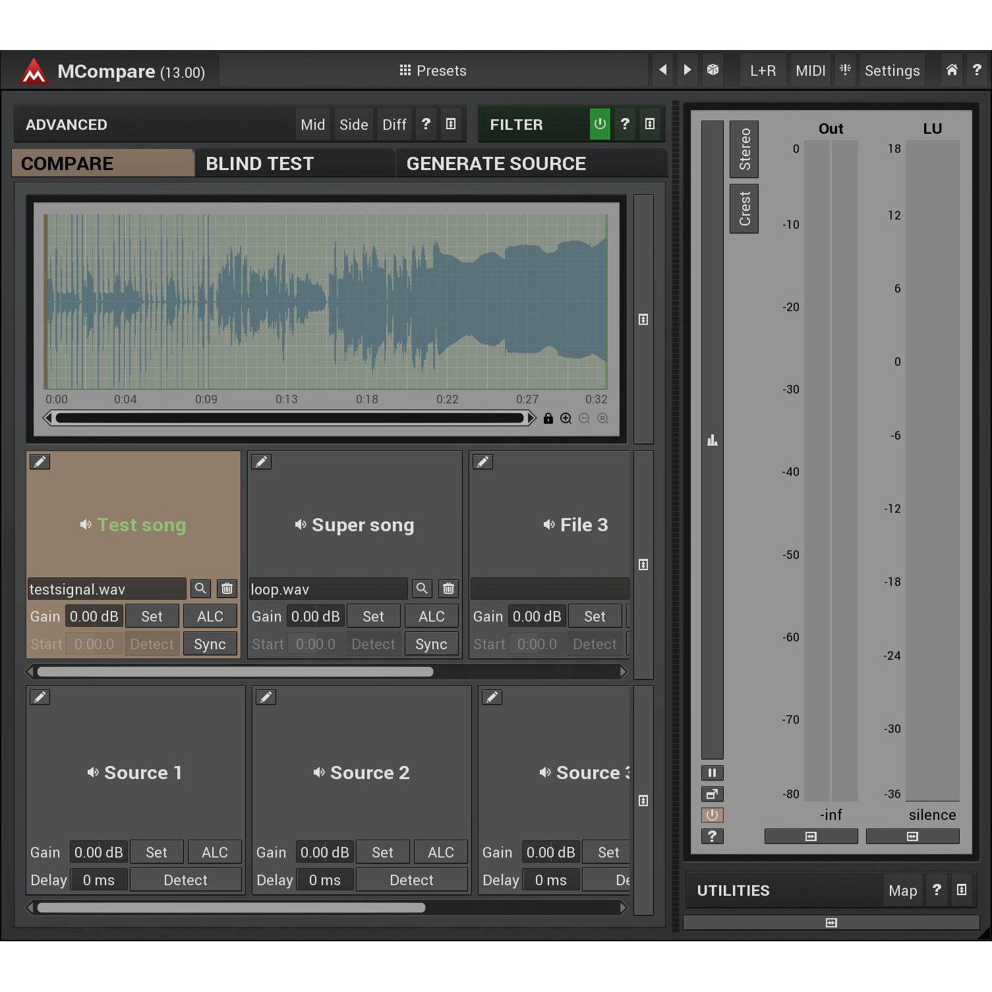Open the GENERATE SOURCE tab

point(496,163)
